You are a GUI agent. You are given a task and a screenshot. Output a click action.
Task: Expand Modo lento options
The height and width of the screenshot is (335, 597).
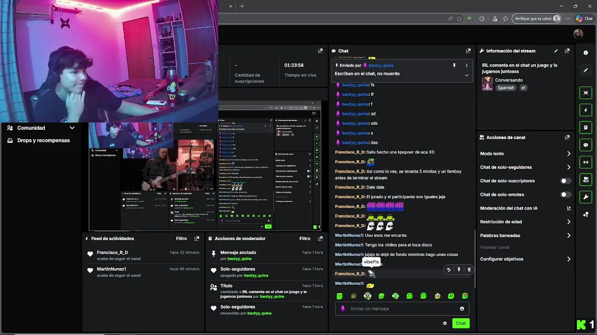(x=569, y=154)
